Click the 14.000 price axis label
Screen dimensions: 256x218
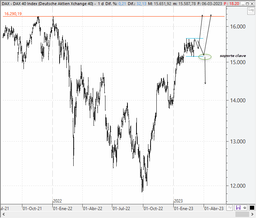(238, 101)
